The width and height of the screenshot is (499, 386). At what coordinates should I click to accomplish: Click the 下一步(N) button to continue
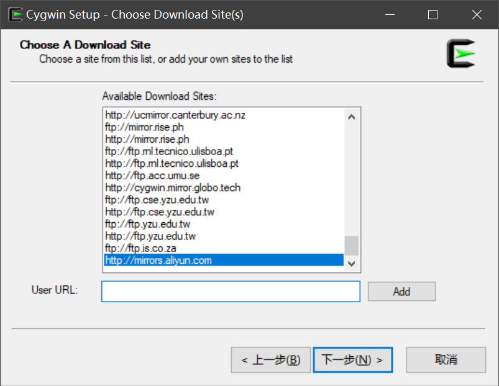pos(352,359)
